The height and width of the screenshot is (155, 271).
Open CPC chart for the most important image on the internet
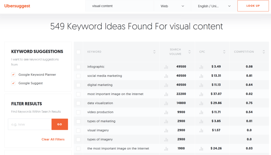(201, 149)
